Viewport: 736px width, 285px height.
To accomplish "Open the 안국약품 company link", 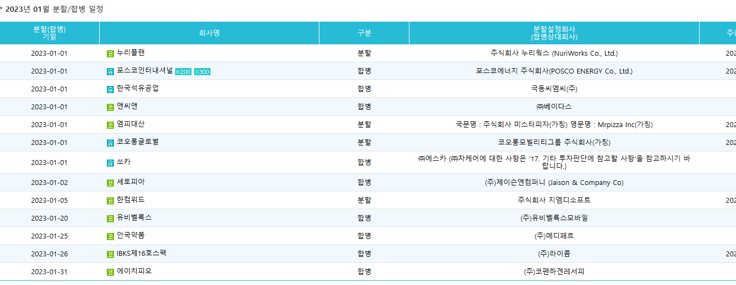I will click(x=131, y=236).
